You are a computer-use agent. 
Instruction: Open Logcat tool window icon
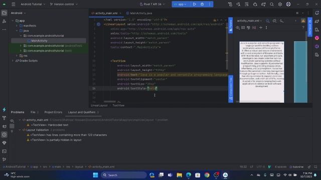pos(4,126)
